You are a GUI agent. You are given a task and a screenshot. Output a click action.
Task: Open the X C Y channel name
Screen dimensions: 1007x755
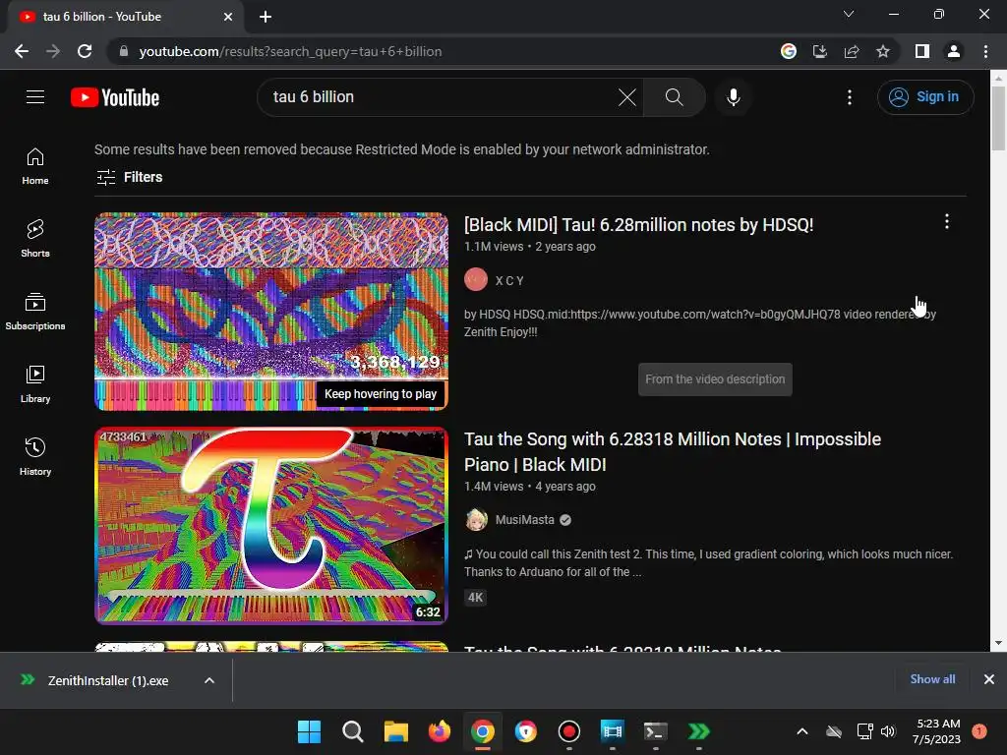point(509,280)
